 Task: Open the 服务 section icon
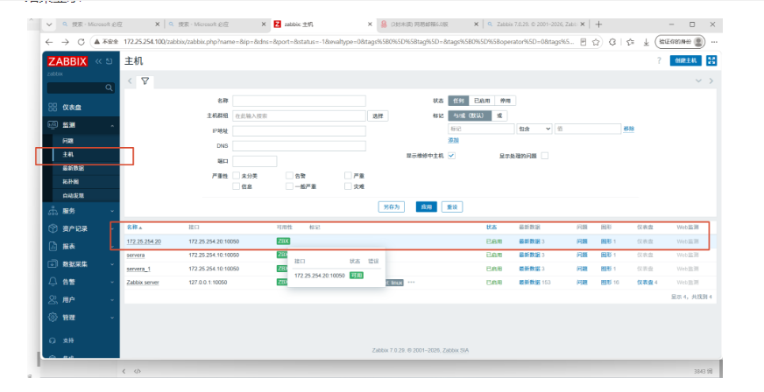click(53, 211)
